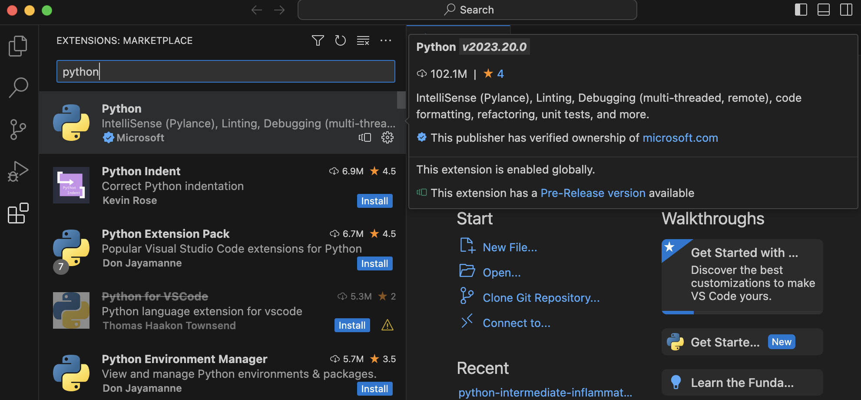Image resolution: width=861 pixels, height=400 pixels.
Task: Open the microsoft.com verified publisher link
Action: pos(680,137)
